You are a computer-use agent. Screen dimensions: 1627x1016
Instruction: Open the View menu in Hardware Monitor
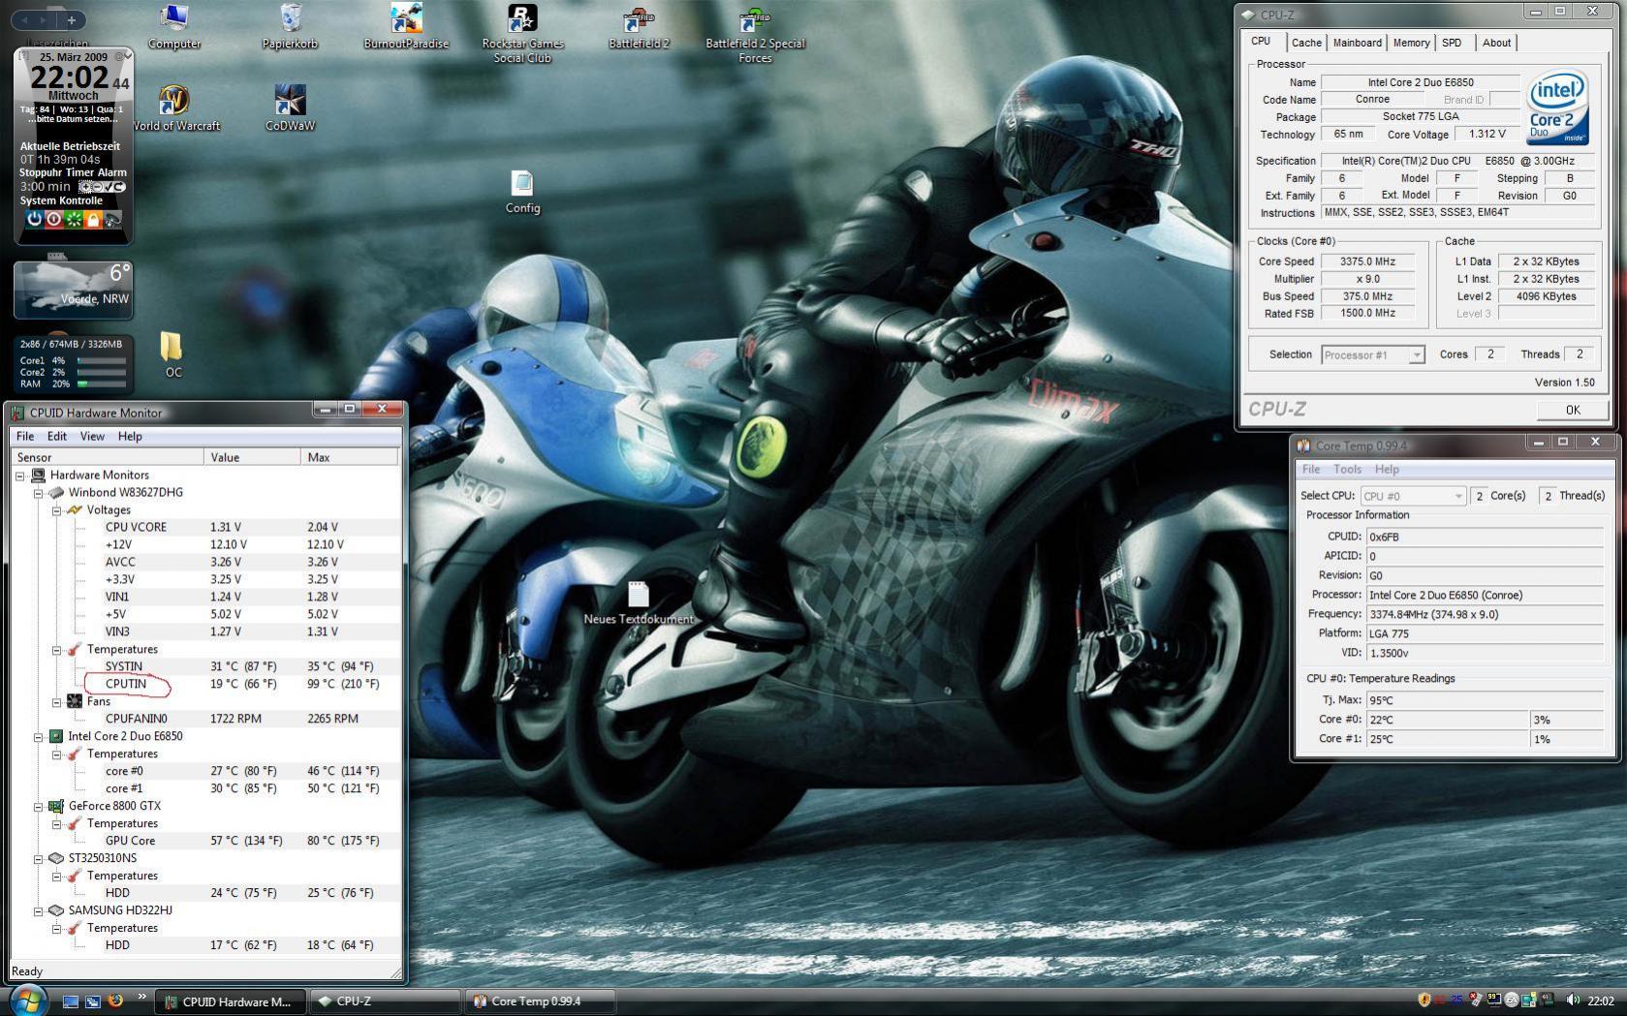(92, 437)
